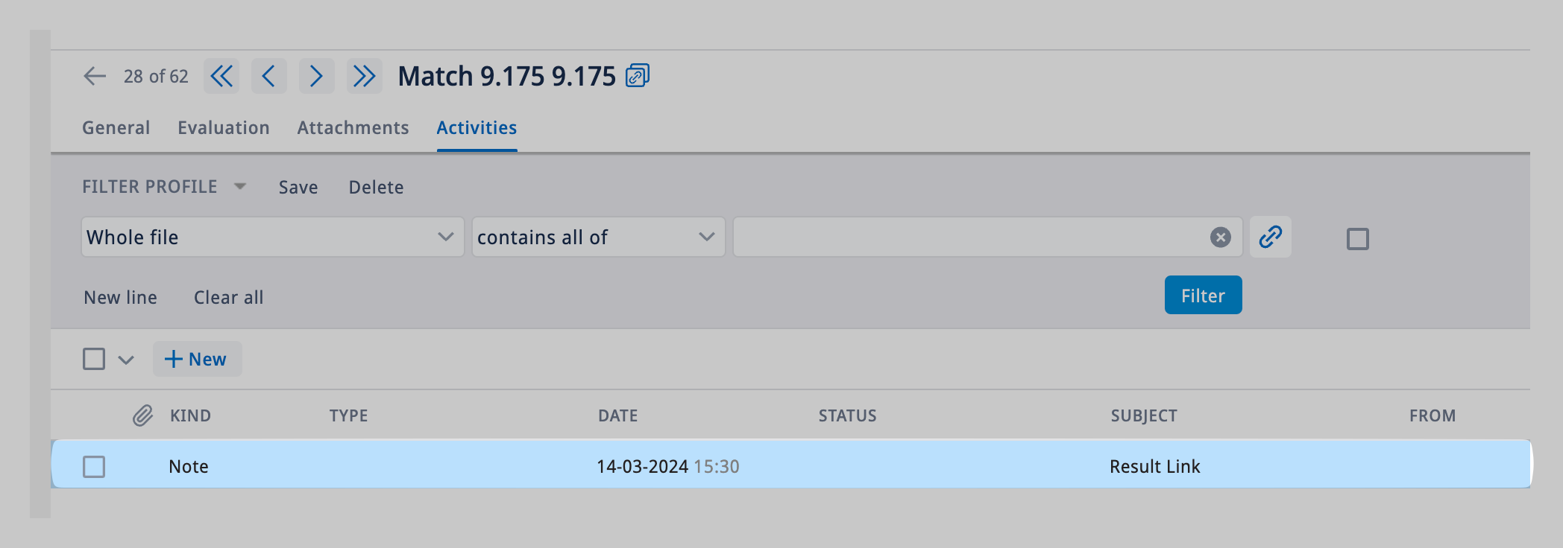Switch to the Evaluation tab
This screenshot has height=548, width=1563.
tap(224, 128)
